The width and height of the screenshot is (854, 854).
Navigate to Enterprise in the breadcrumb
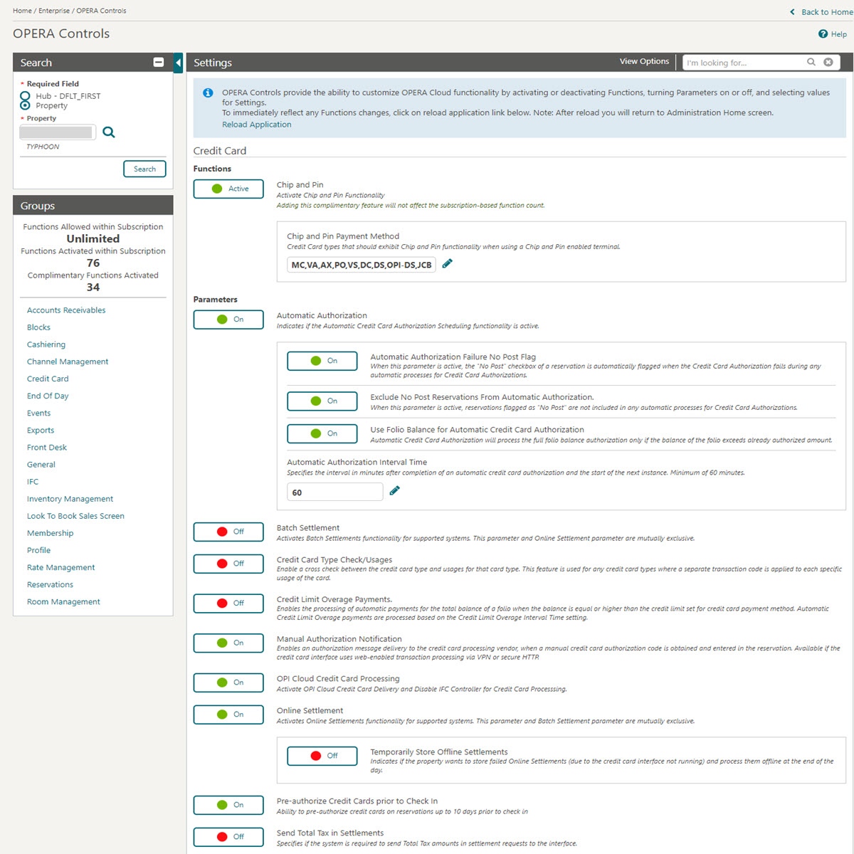[x=54, y=10]
